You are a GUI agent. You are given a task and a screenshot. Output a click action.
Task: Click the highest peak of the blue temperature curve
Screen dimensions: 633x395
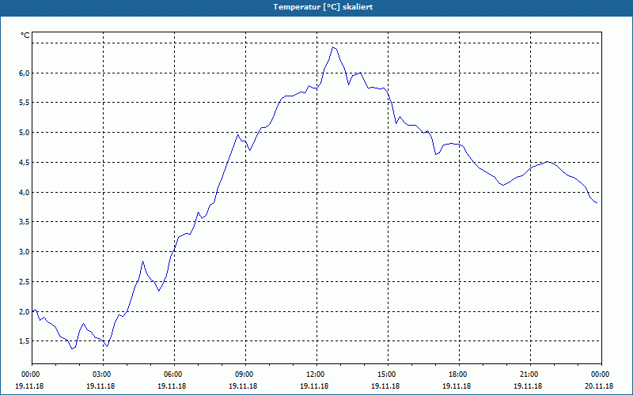333,47
